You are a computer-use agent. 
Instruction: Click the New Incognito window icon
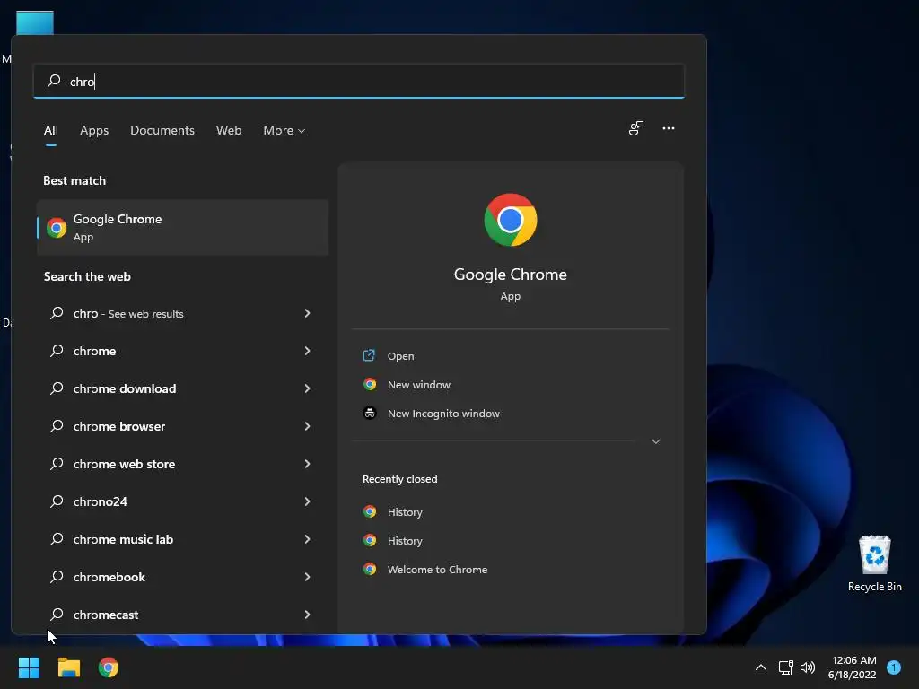(x=370, y=413)
